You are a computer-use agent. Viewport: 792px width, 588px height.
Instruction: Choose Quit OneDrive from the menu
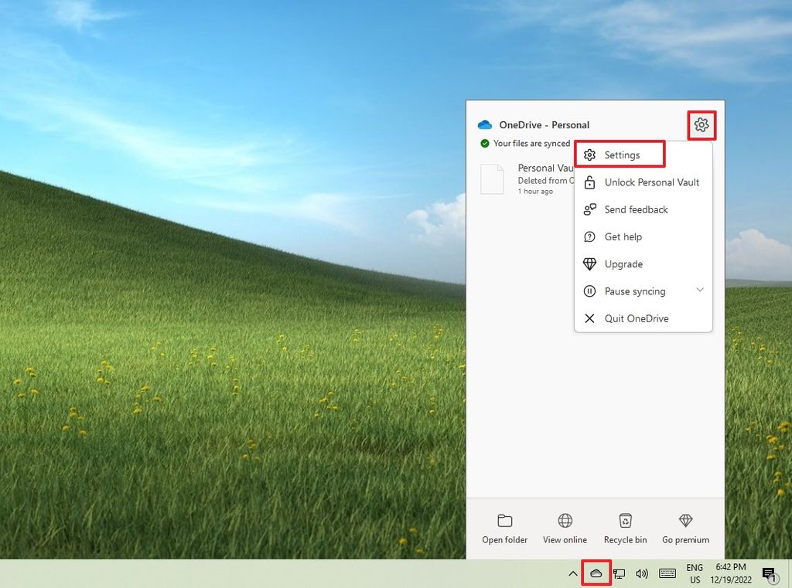636,318
